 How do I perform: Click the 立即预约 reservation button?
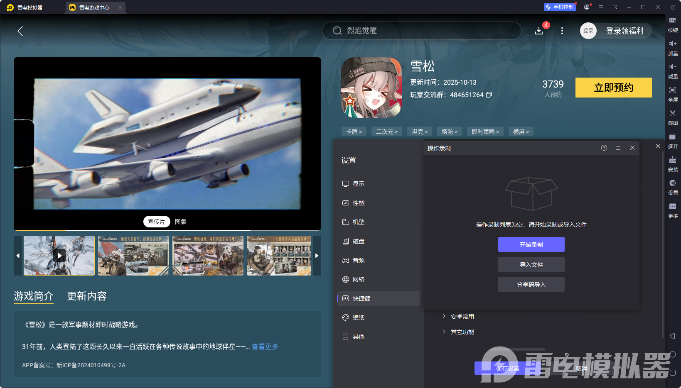tap(613, 88)
